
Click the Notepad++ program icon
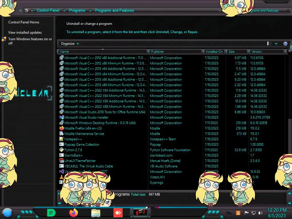coord(62,139)
